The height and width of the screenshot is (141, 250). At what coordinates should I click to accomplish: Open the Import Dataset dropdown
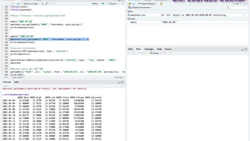tap(148, 4)
